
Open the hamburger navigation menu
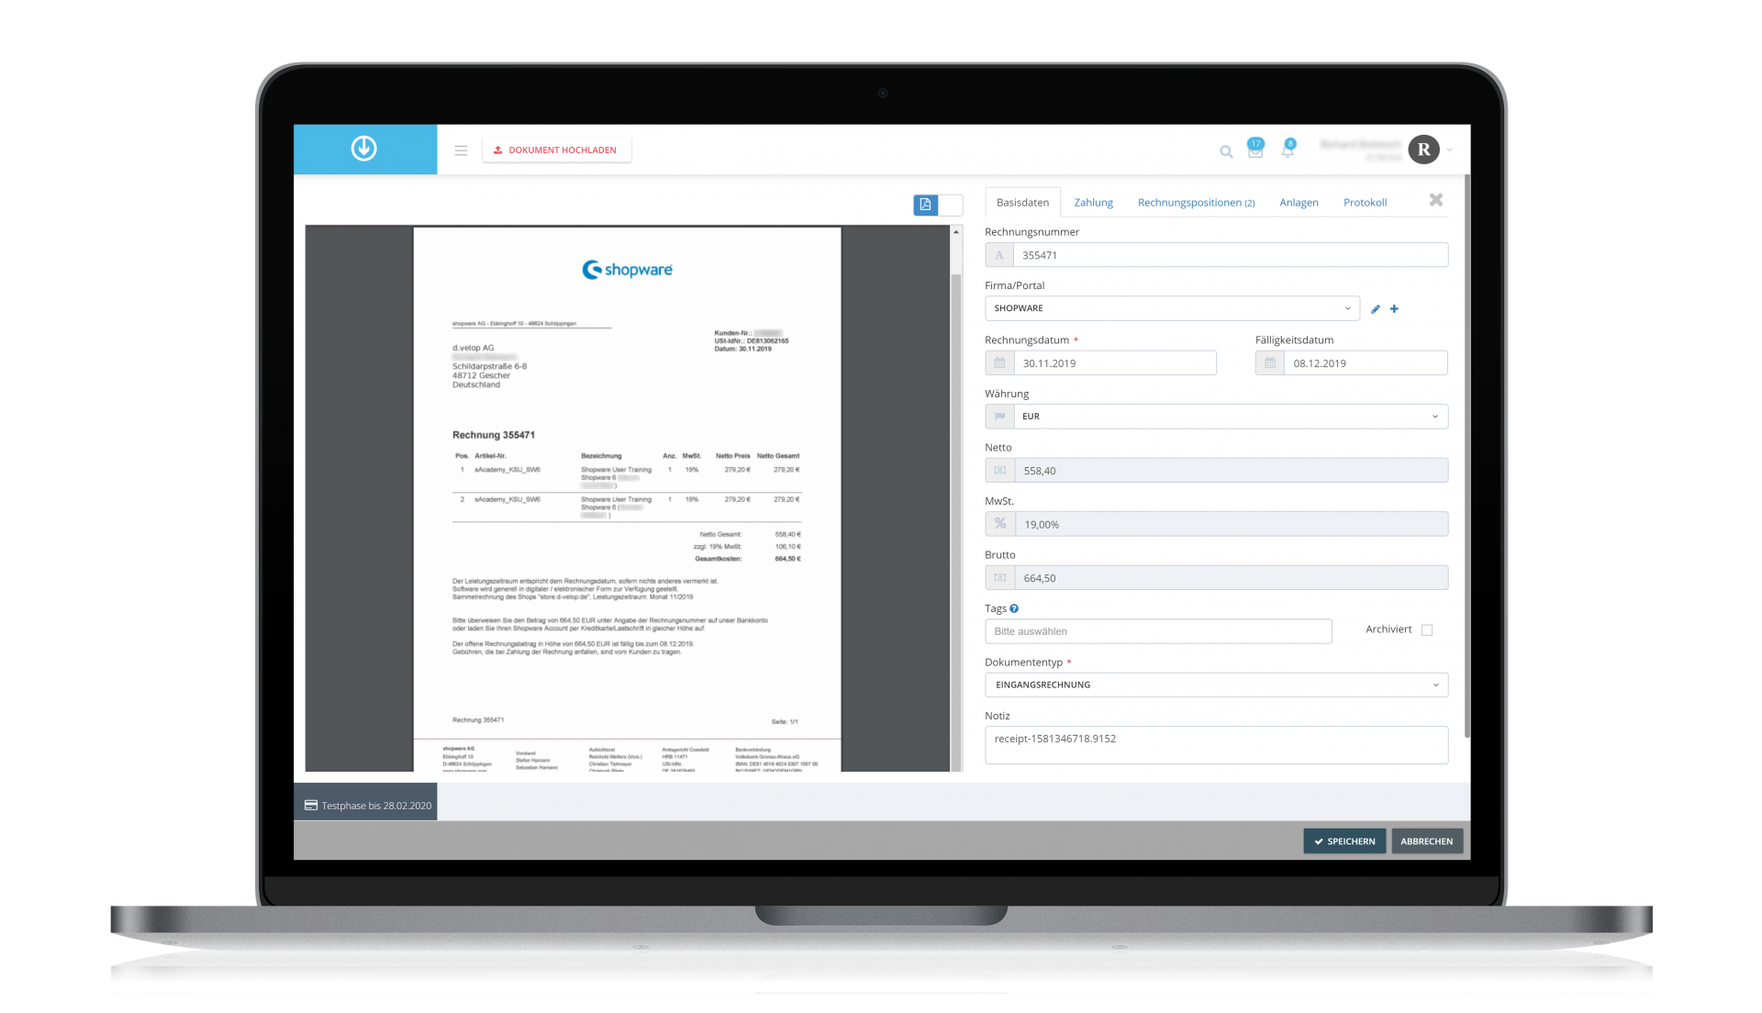pos(462,150)
